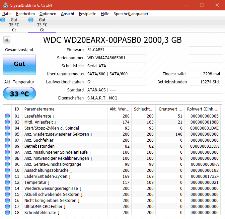This screenshot has width=225, height=219.
Task: Click the Schnittstelle field Serial ATA
Action: click(116, 66)
